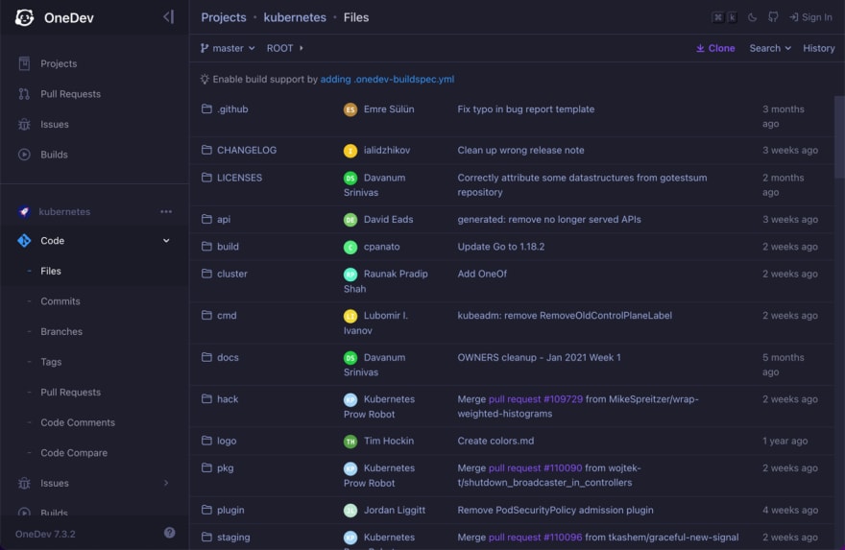Click the global Issues bug icon
The image size is (845, 550).
(24, 125)
